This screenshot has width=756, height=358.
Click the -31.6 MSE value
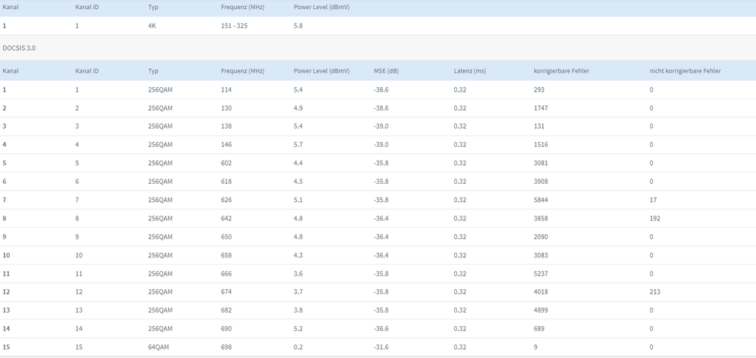point(382,347)
